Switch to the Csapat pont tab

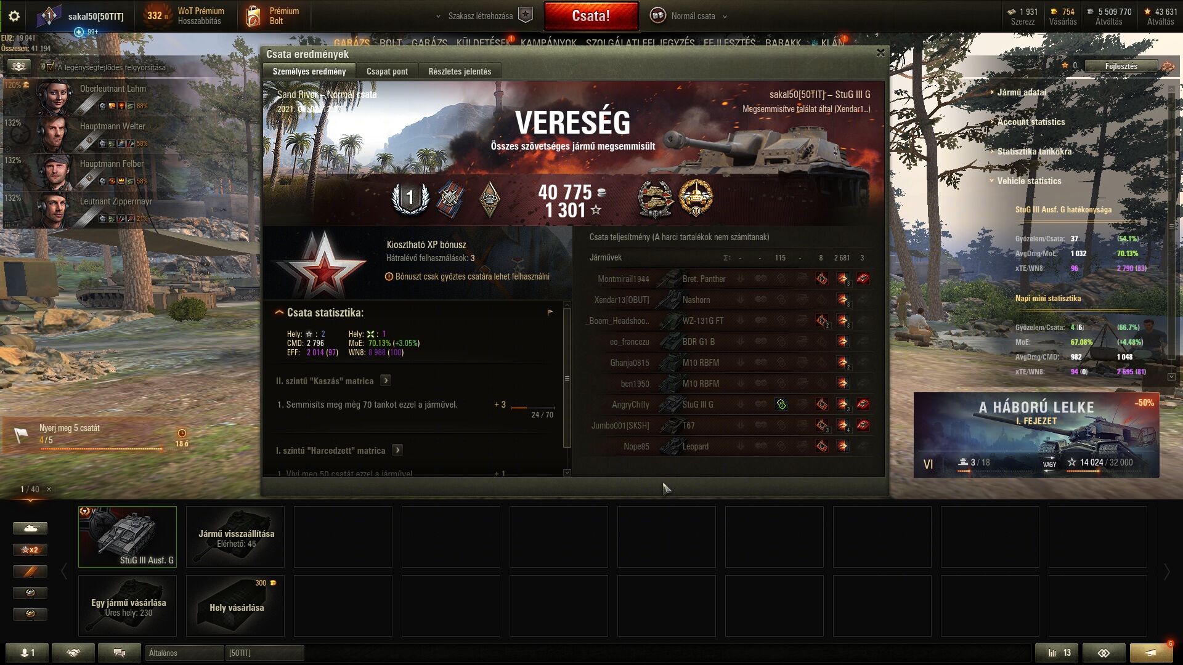point(387,71)
